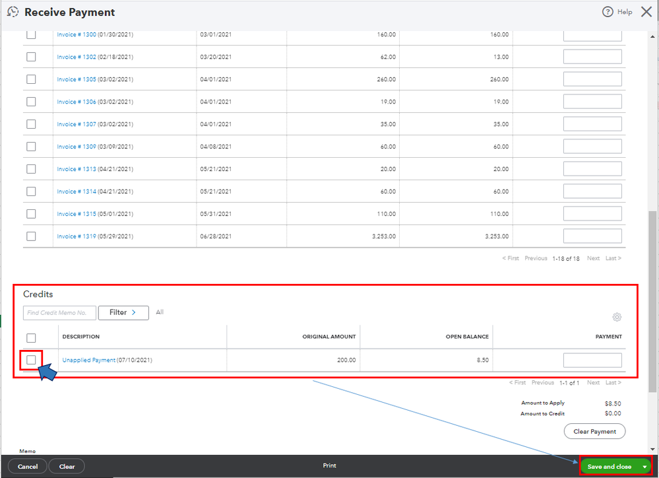Open Invoice # 1307 link

coord(77,124)
